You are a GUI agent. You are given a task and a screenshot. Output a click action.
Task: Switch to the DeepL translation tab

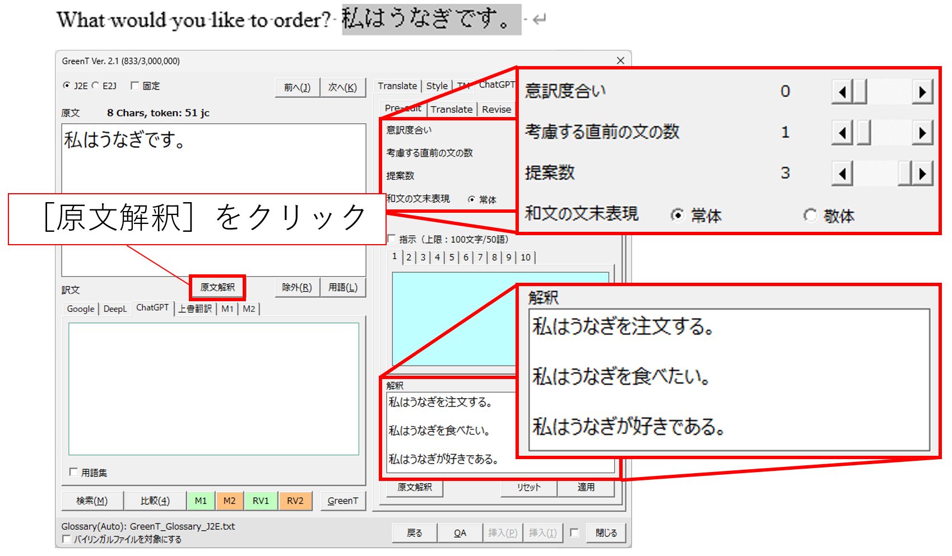pos(115,309)
